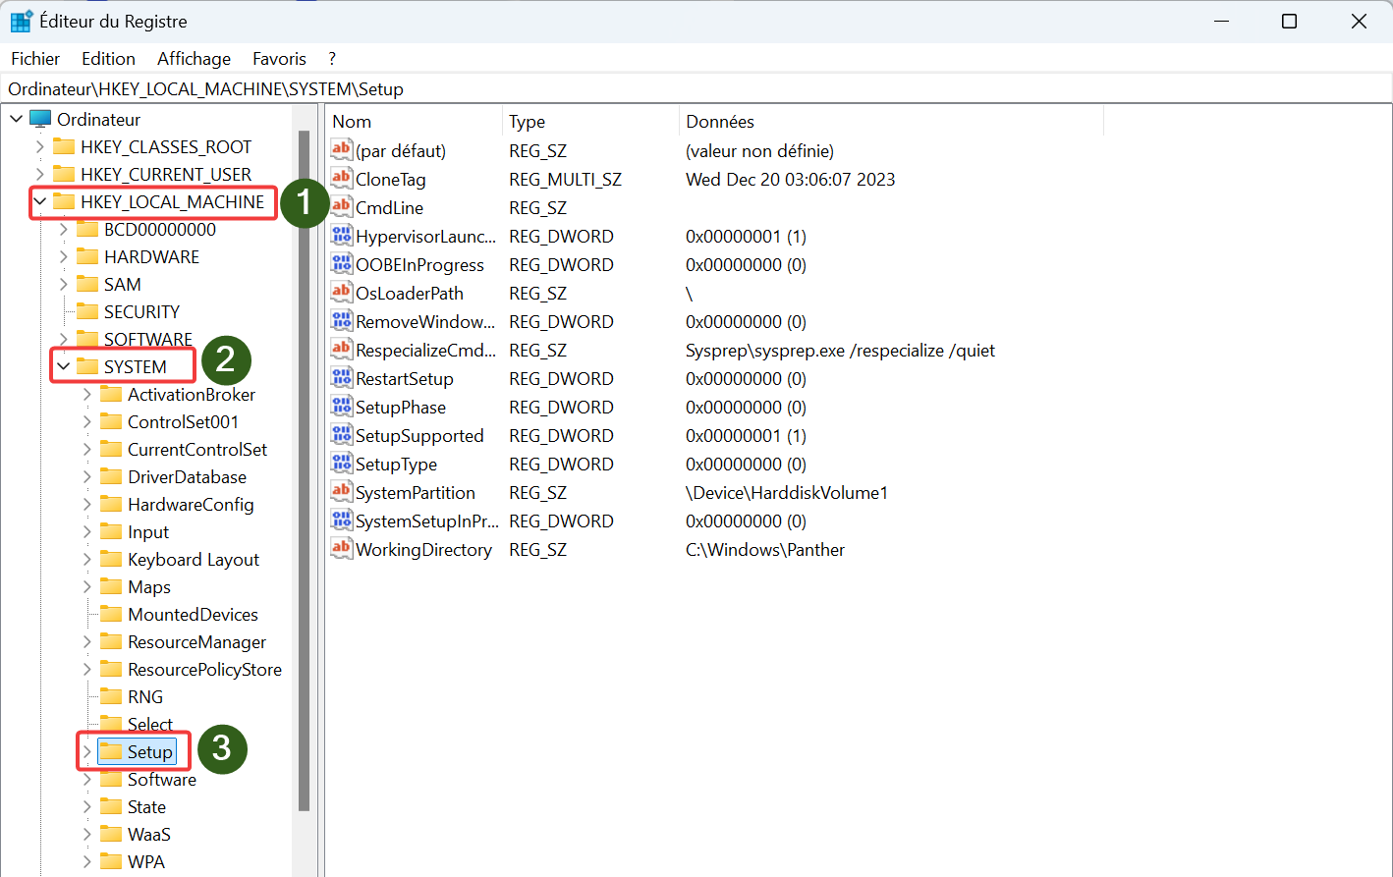Click the string icon of OsLoaderPath value
Image resolution: width=1393 pixels, height=877 pixels.
[341, 292]
